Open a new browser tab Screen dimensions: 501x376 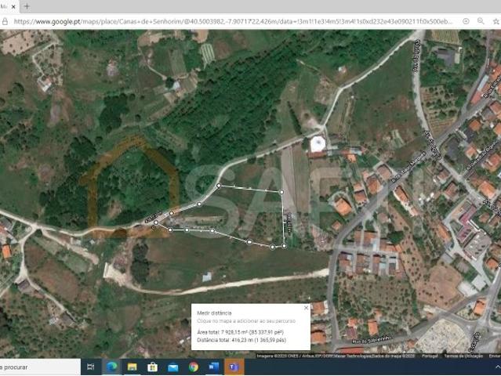(x=27, y=6)
